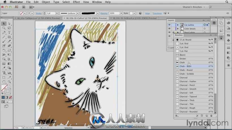Open Spotlight search magnifier

(x=227, y=2)
